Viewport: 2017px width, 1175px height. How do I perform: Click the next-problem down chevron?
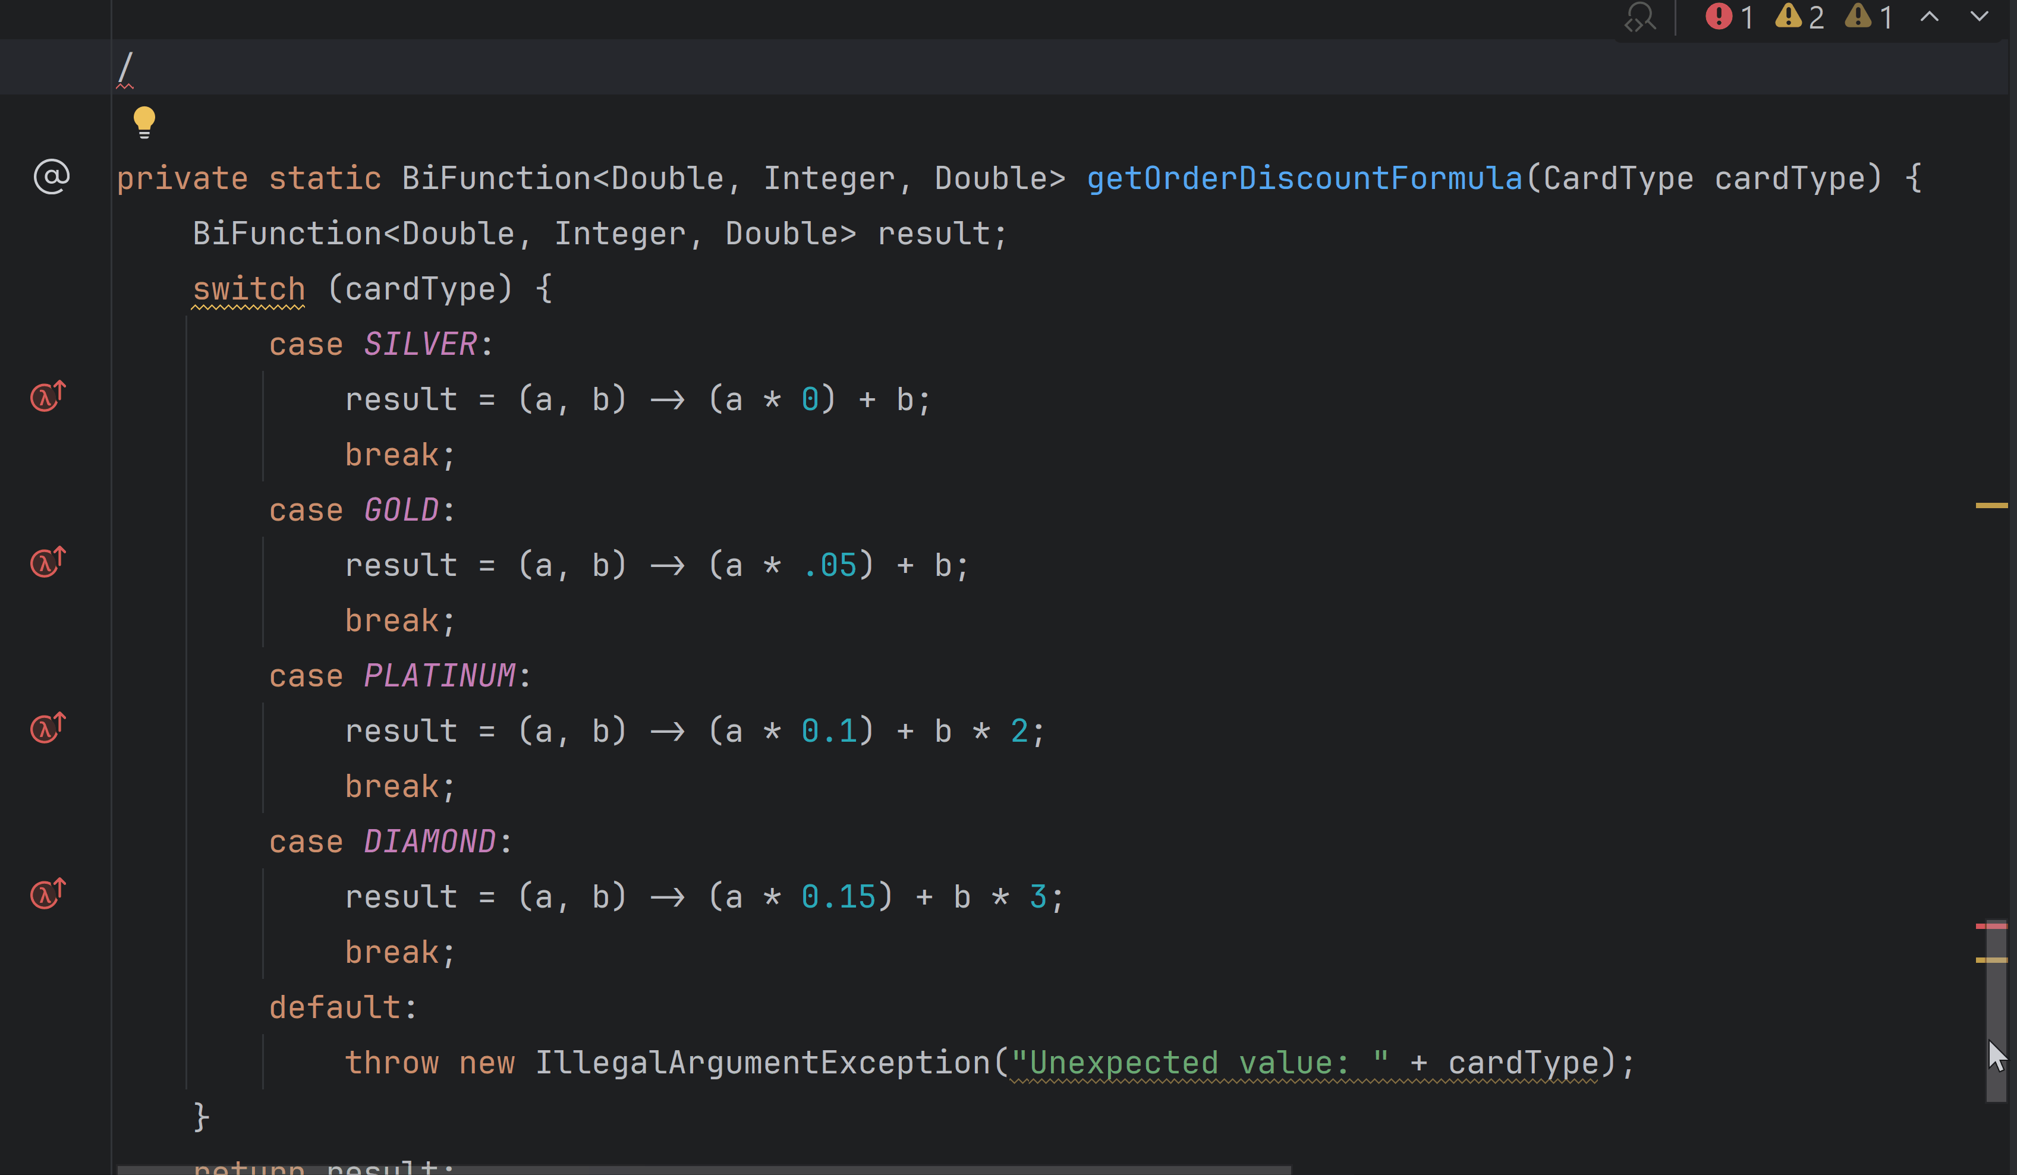(x=1980, y=17)
